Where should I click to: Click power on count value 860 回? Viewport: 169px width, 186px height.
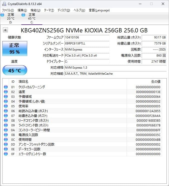click(x=154, y=56)
